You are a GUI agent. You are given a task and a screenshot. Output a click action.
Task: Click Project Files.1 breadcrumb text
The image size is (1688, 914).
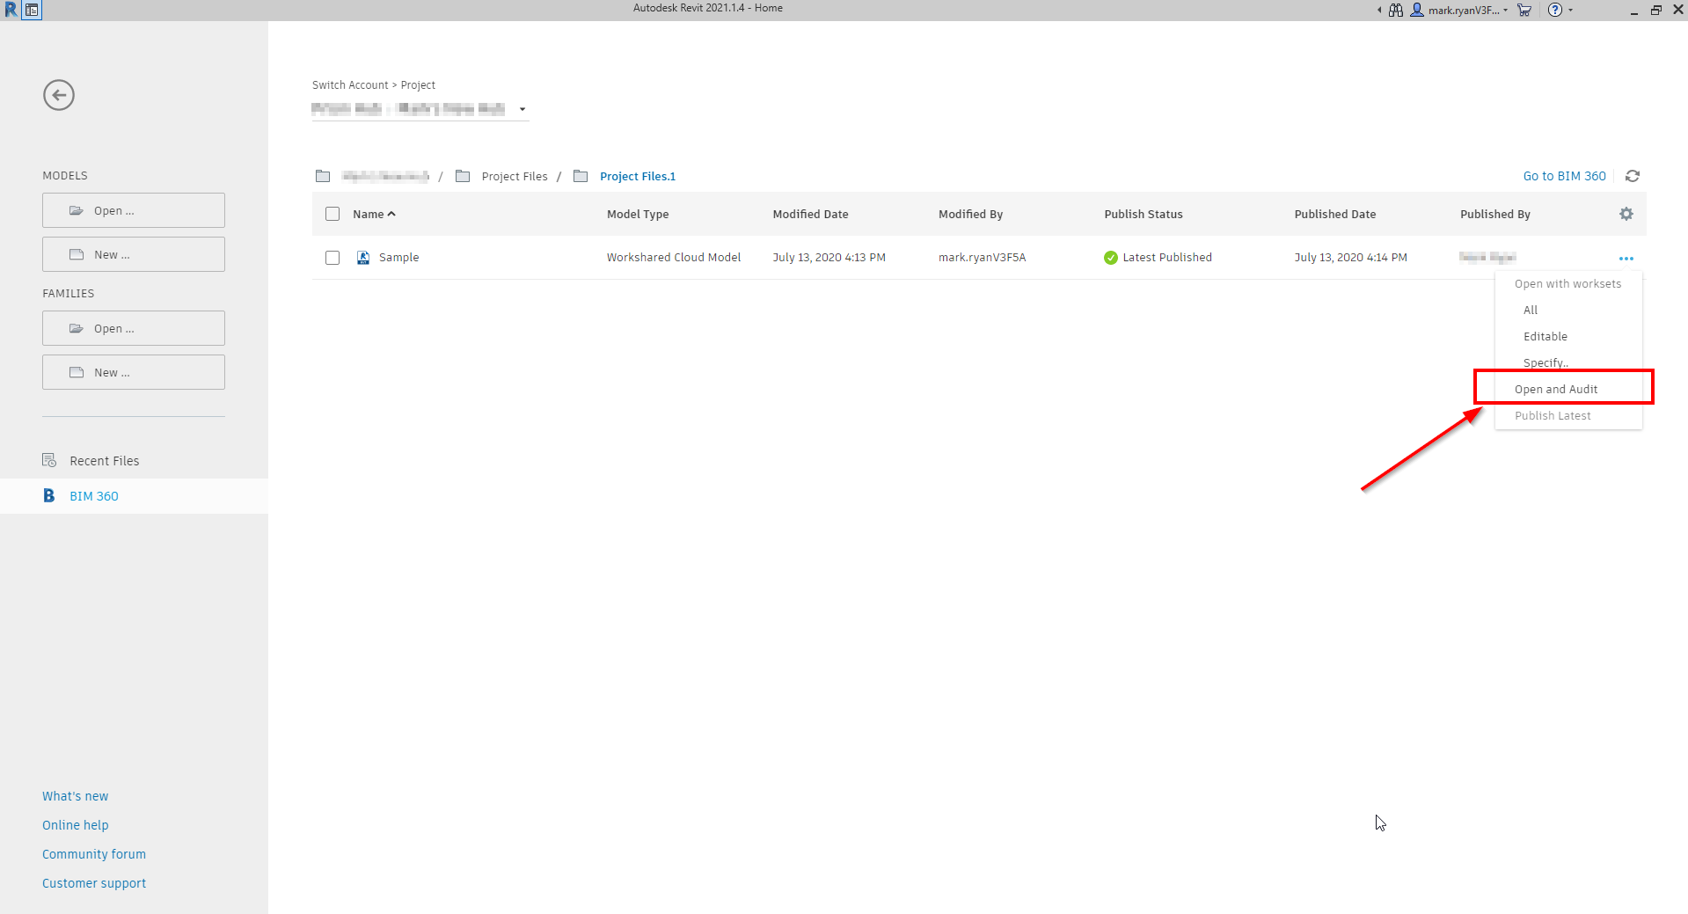click(x=638, y=176)
